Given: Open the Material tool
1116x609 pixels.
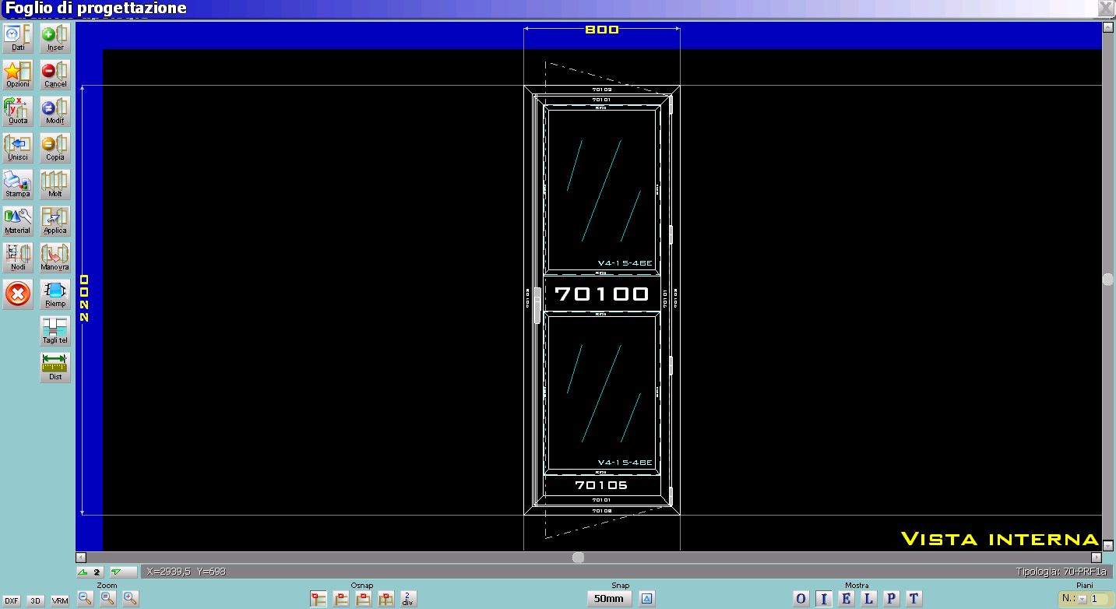Looking at the screenshot, I should (x=18, y=220).
